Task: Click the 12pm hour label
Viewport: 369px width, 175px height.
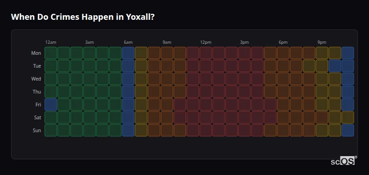Action: pyautogui.click(x=206, y=42)
